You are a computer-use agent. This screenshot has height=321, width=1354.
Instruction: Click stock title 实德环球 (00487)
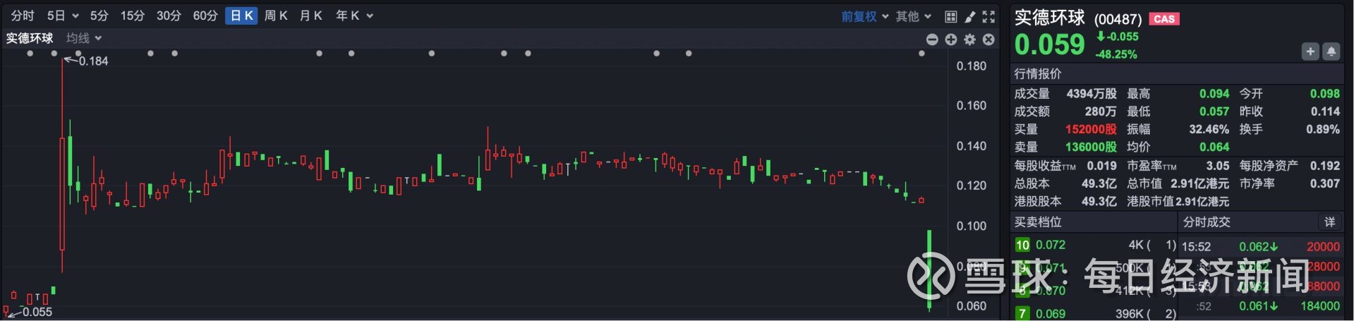coord(1077,18)
